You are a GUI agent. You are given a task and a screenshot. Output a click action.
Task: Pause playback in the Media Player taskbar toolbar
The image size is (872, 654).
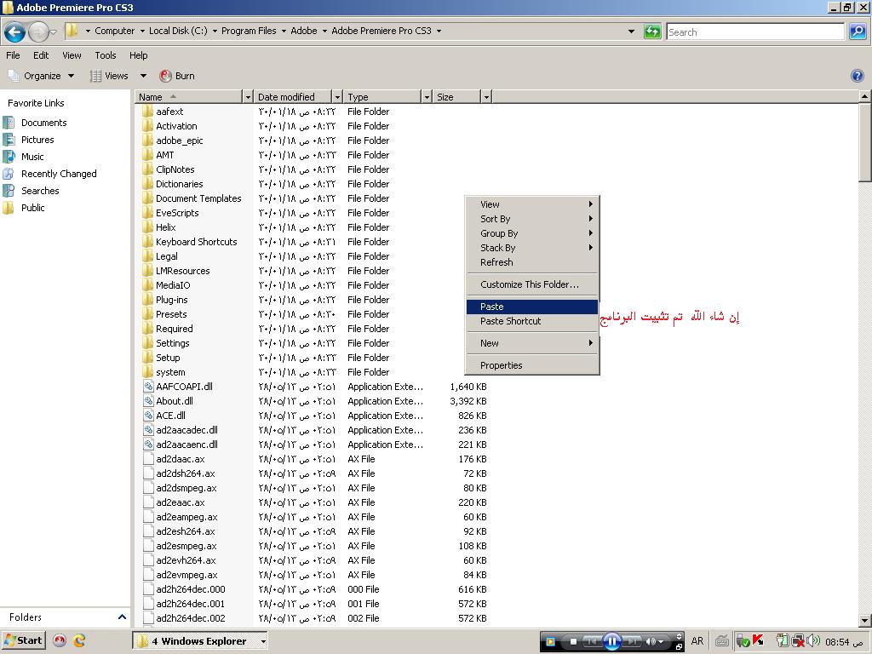coord(611,642)
